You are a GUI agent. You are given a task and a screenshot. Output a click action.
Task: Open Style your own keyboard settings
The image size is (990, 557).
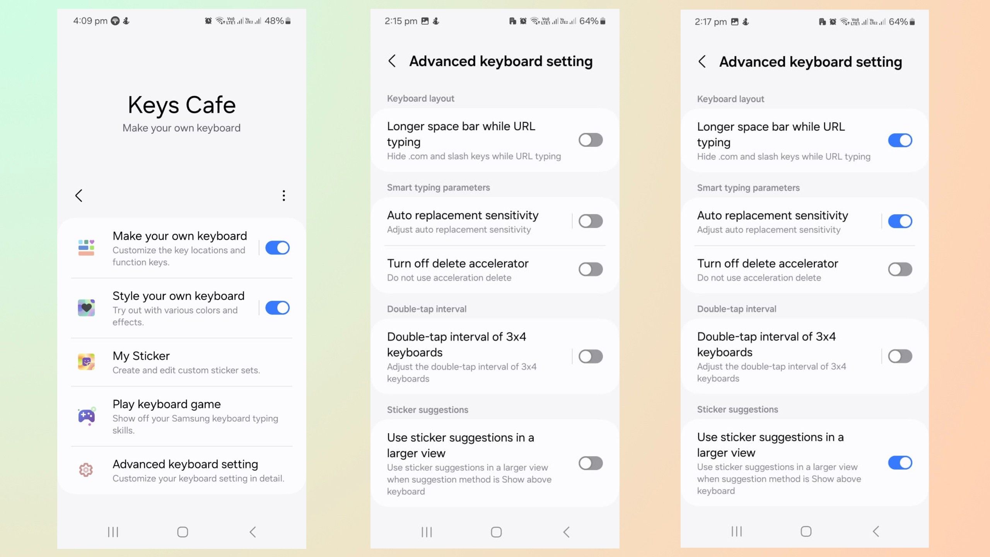coord(178,308)
